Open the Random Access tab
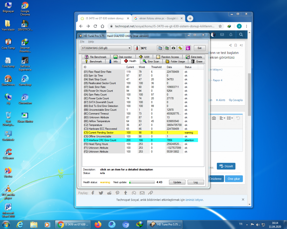 click(x=168, y=57)
